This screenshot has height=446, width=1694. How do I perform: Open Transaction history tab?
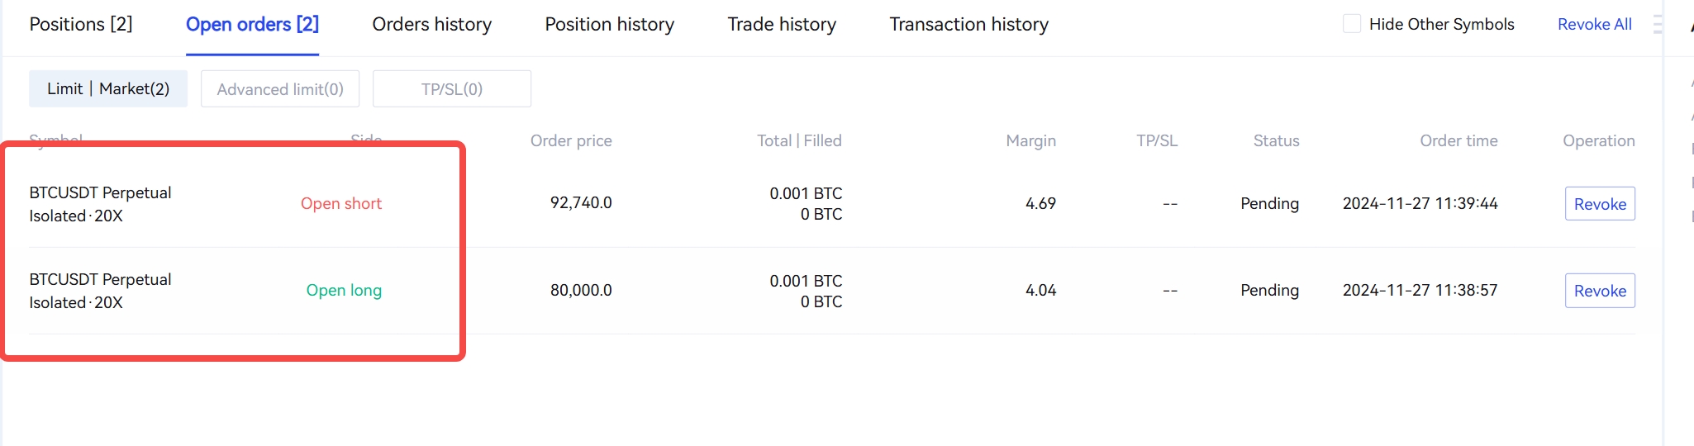click(x=968, y=25)
